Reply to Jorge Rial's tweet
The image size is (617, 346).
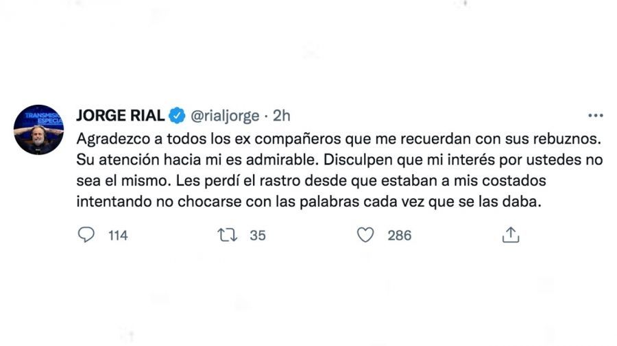pos(86,235)
